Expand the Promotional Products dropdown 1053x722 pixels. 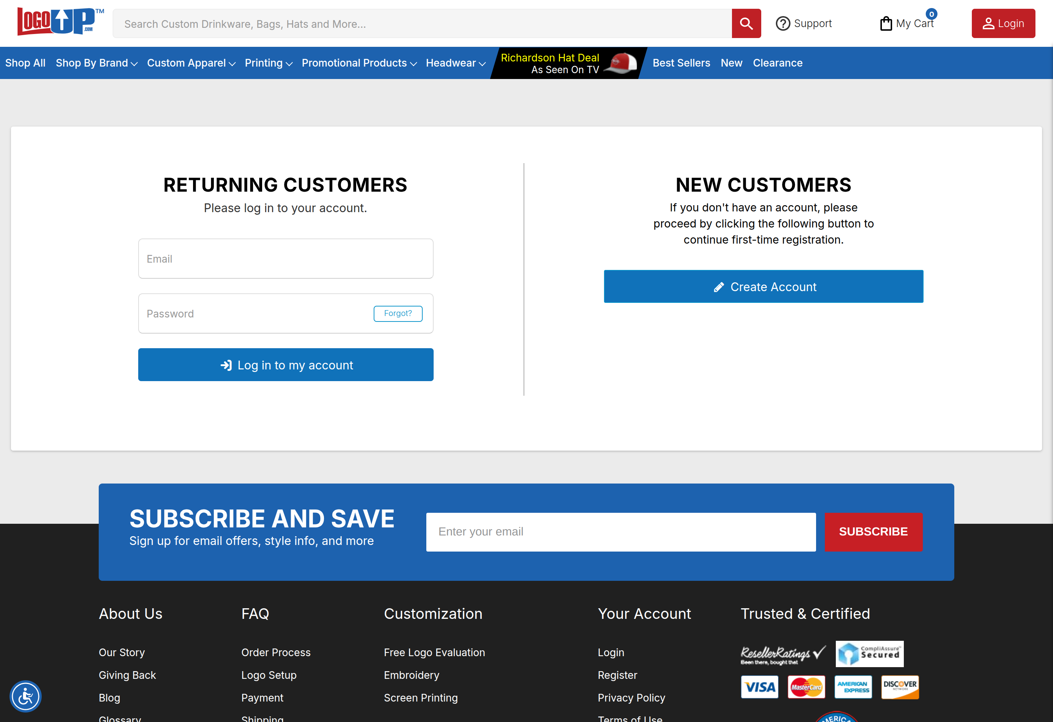coord(359,63)
